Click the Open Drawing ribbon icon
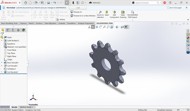 point(123,14)
